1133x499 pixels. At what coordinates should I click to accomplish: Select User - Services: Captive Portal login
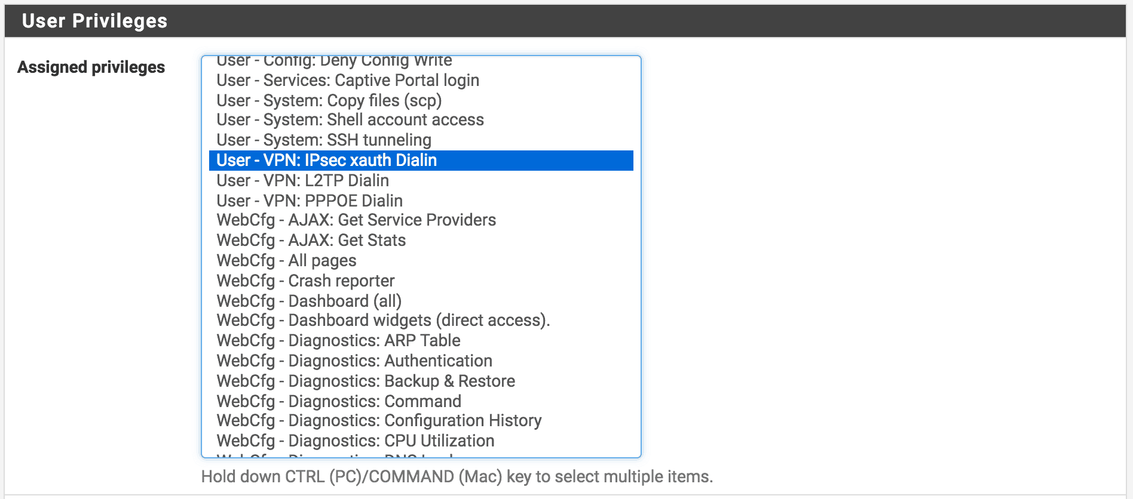tap(421, 80)
